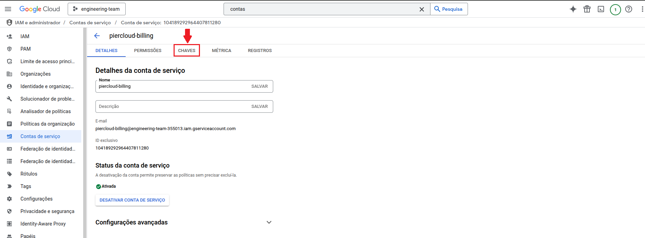The height and width of the screenshot is (238, 645).
Task: Click into the Descrição input field
Action: click(172, 107)
